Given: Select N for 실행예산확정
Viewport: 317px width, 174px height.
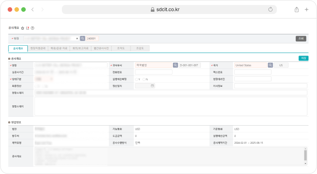Looking at the screenshot, I should [x=144, y=79].
